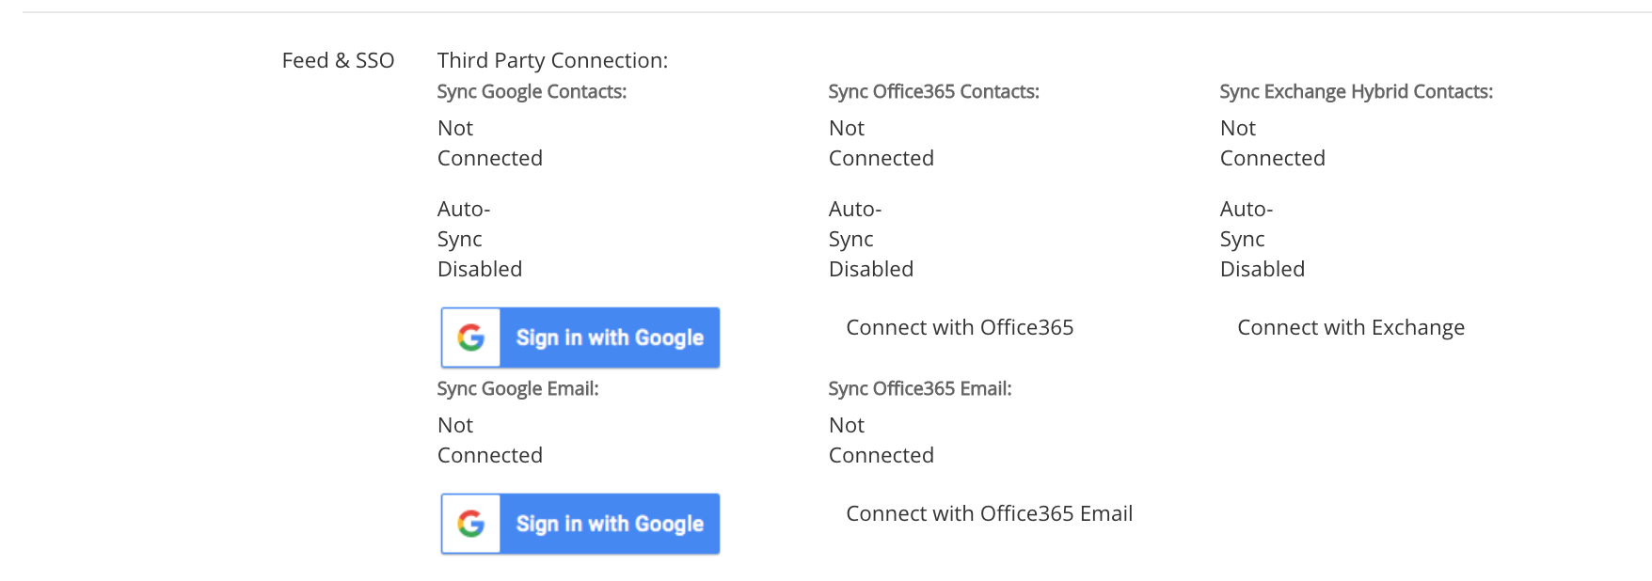Click Auto-Sync Disabled under Sync Google Contacts
The height and width of the screenshot is (581, 1652).
tap(480, 239)
